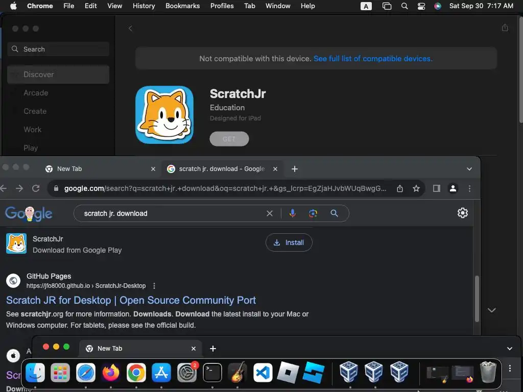This screenshot has height=392, width=523.
Task: Select Play in App Store sidebar
Action: click(58, 148)
